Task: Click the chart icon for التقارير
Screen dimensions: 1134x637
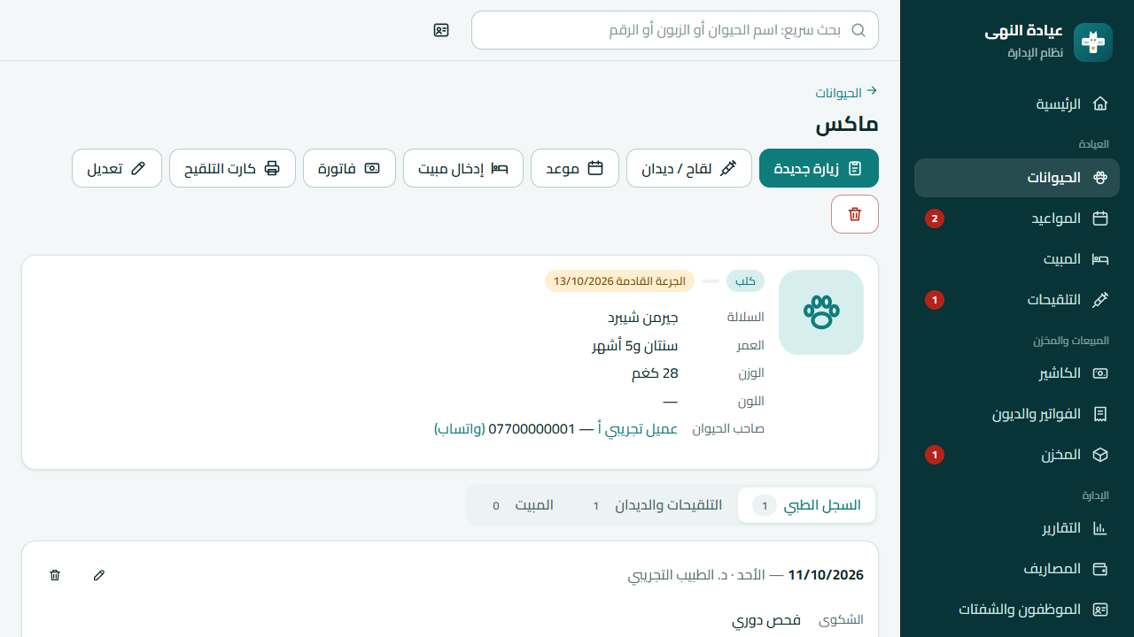Action: tap(1100, 528)
